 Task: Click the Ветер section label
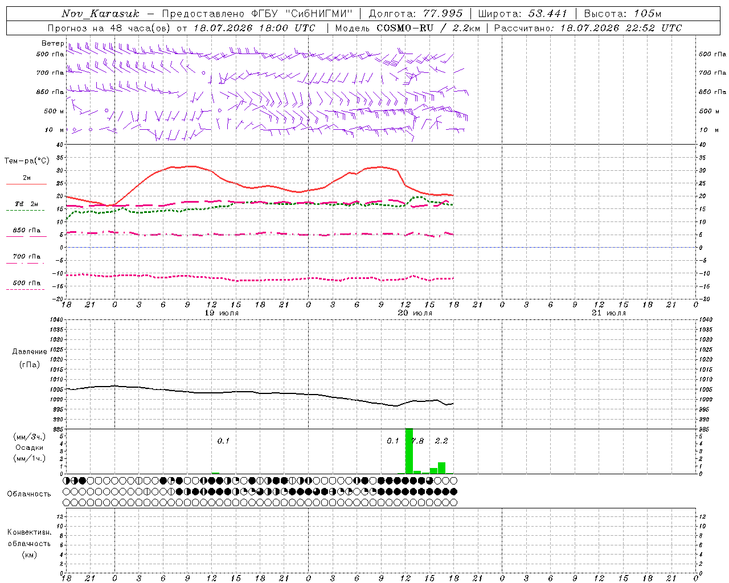(x=52, y=43)
